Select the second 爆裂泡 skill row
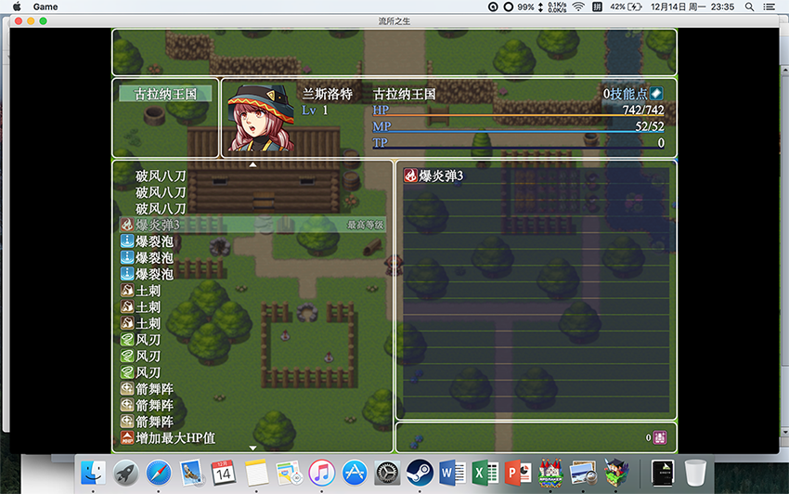 pos(252,258)
